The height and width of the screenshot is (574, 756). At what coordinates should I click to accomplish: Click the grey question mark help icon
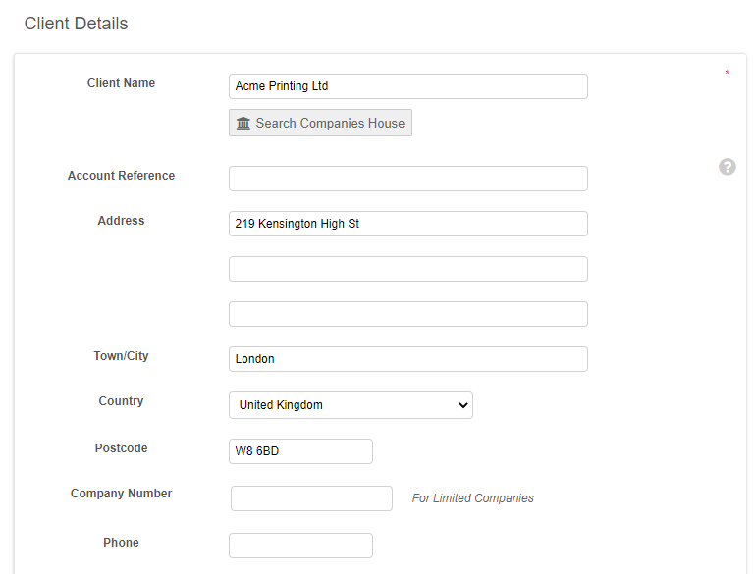point(727,167)
